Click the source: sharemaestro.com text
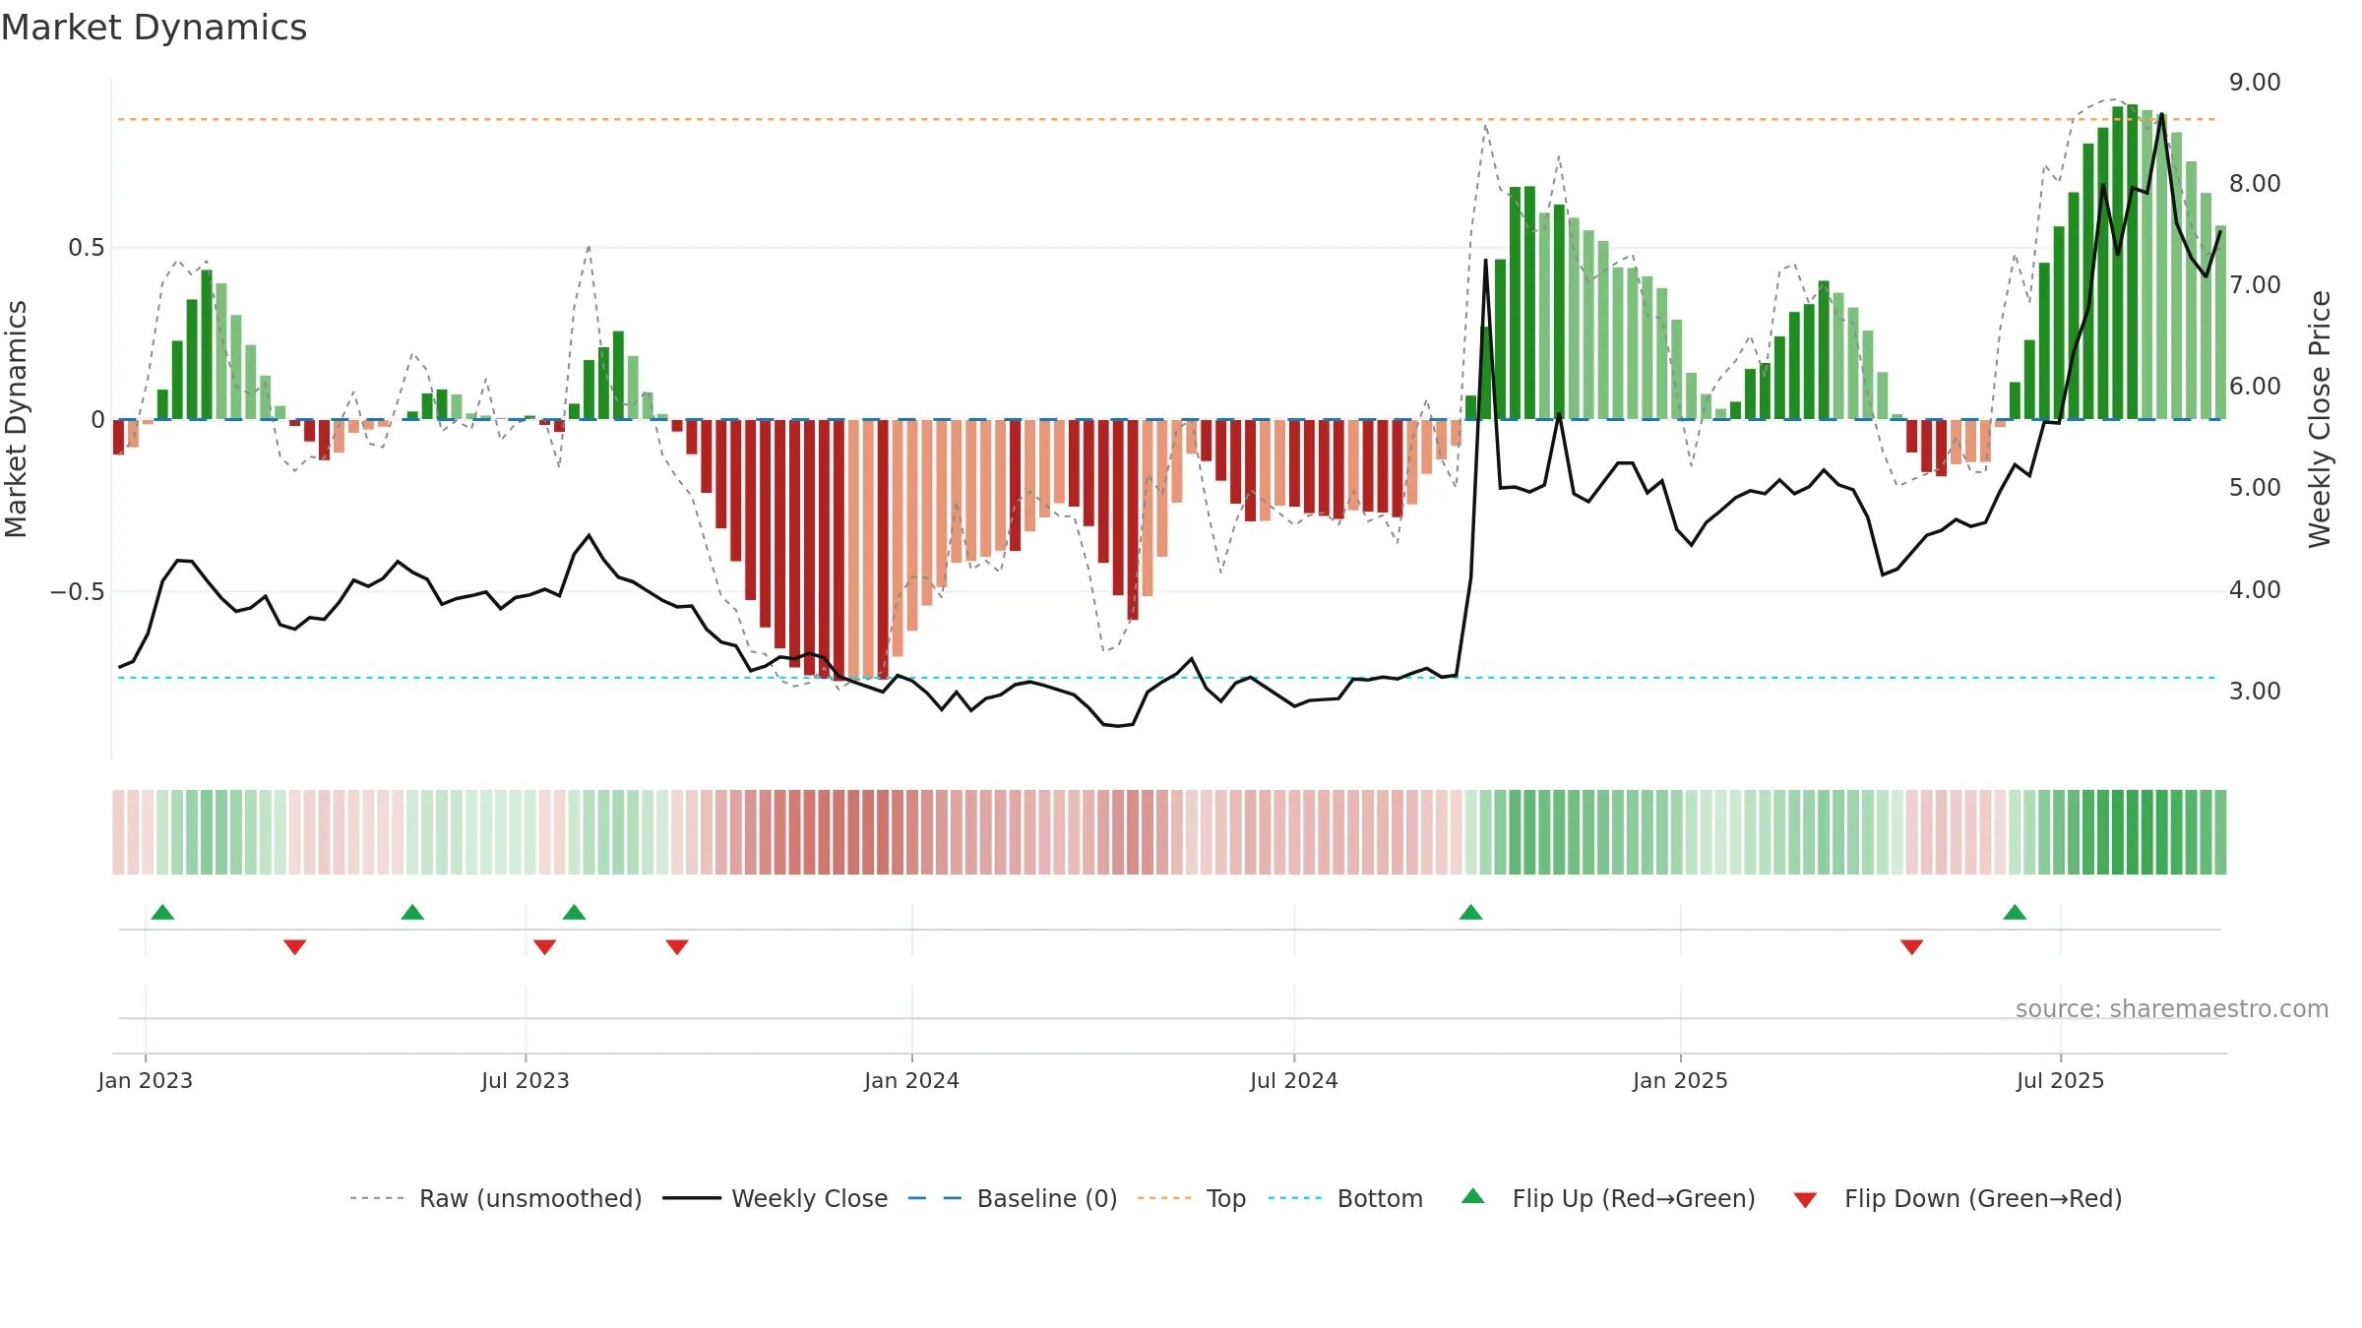Viewport: 2362px width, 1328px height. 2172,1008
